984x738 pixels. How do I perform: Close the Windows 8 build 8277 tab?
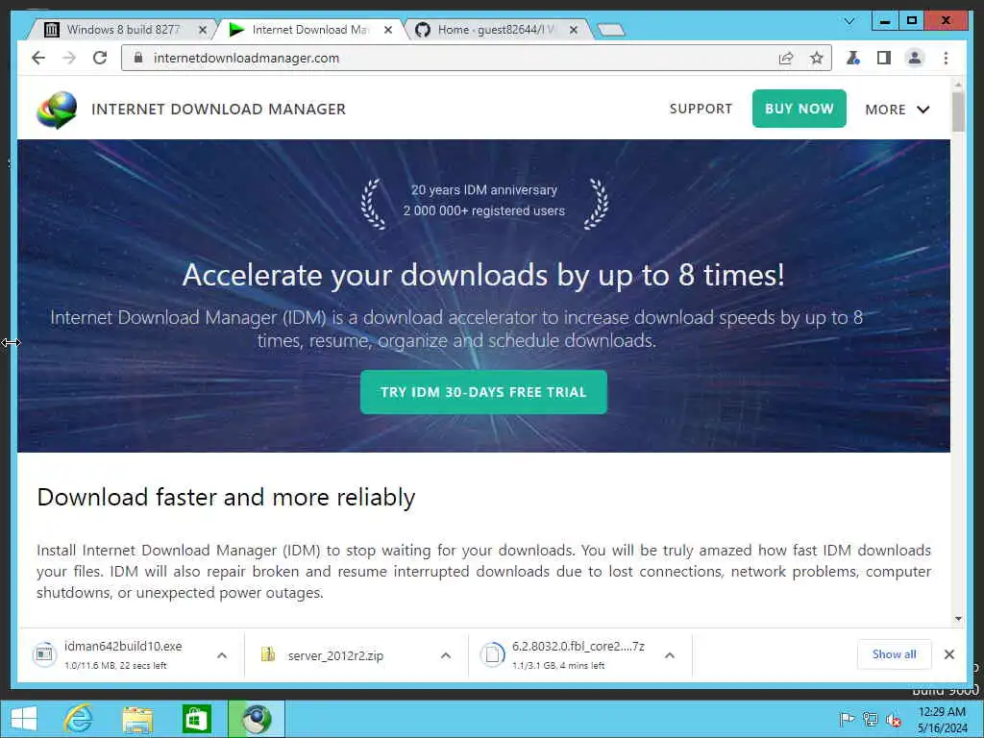(x=202, y=30)
